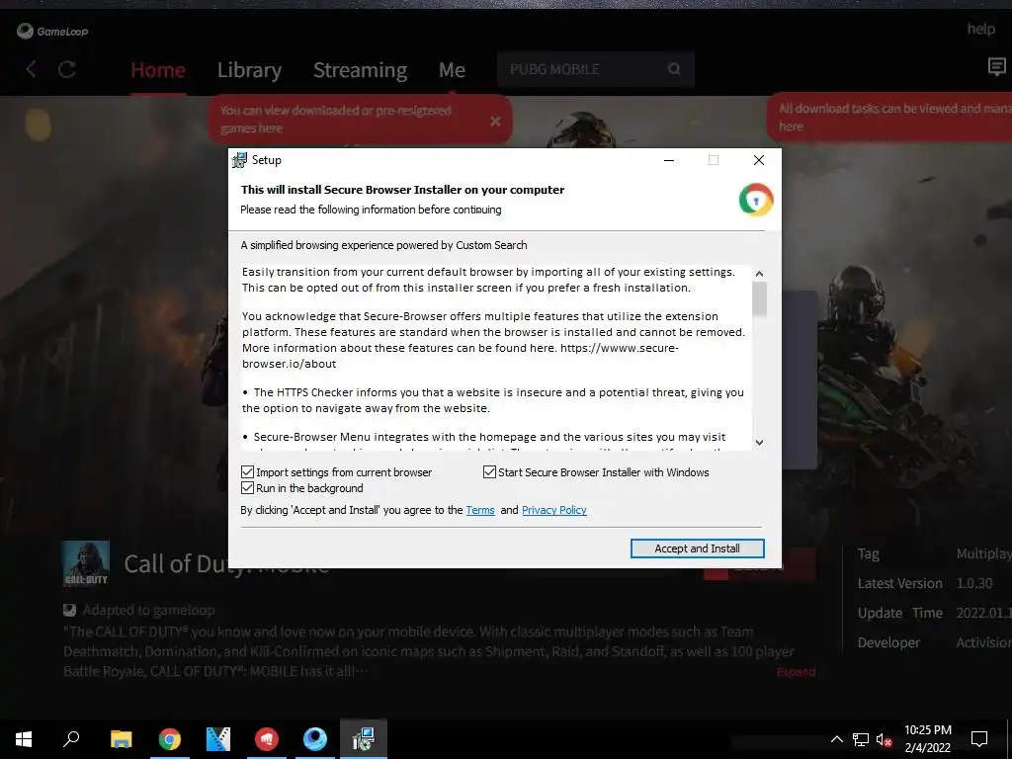Click the license text mentioning HTTPS Checker
The width and height of the screenshot is (1012, 759).
pos(493,400)
